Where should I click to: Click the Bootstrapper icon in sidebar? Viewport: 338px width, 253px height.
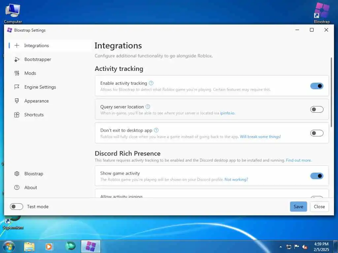click(17, 59)
